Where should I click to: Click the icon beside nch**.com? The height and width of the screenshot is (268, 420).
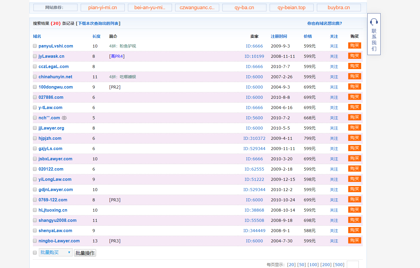[x=64, y=118]
